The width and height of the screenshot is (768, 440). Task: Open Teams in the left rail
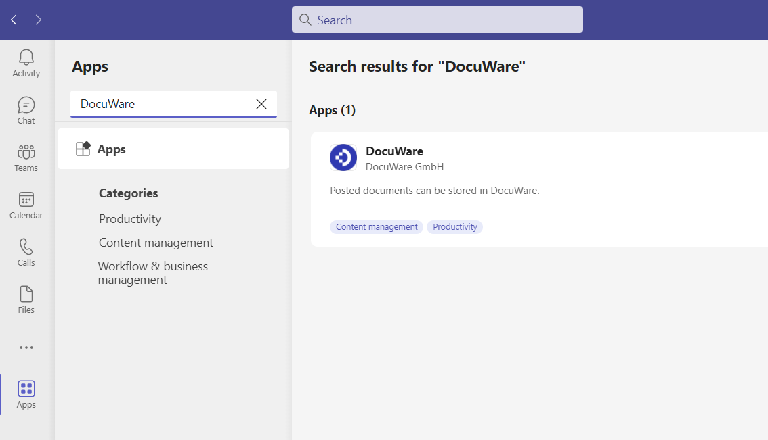[x=26, y=158]
